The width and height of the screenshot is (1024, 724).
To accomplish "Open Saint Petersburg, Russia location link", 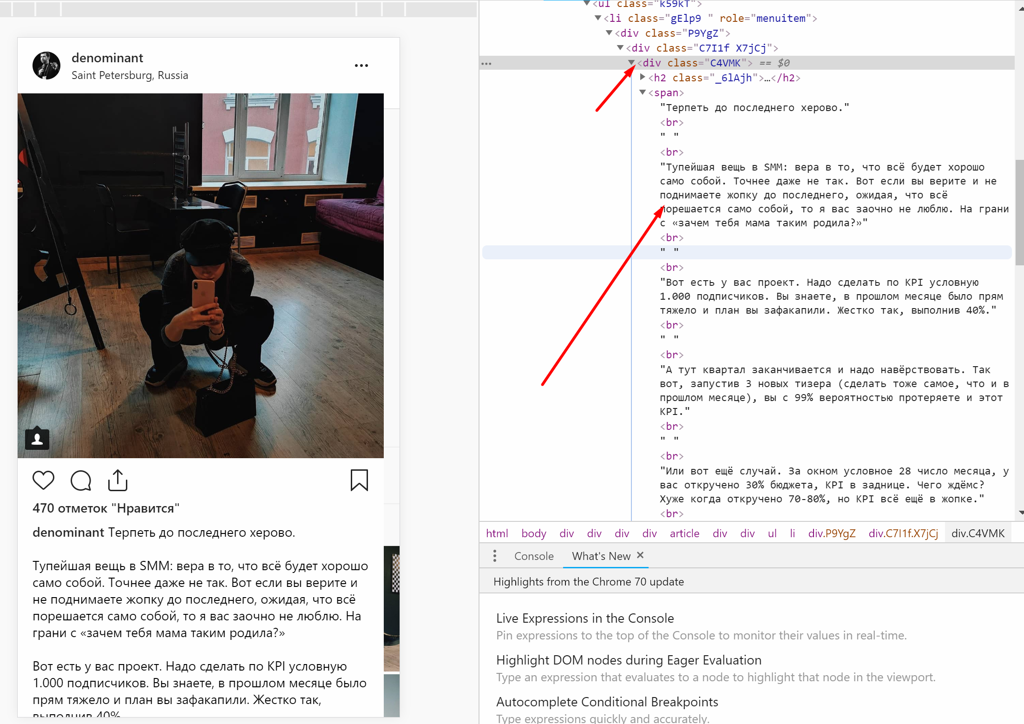I will tap(130, 75).
